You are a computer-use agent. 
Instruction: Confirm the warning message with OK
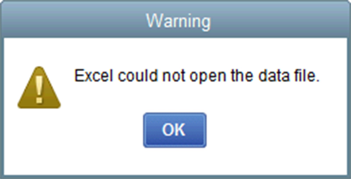pyautogui.click(x=175, y=130)
